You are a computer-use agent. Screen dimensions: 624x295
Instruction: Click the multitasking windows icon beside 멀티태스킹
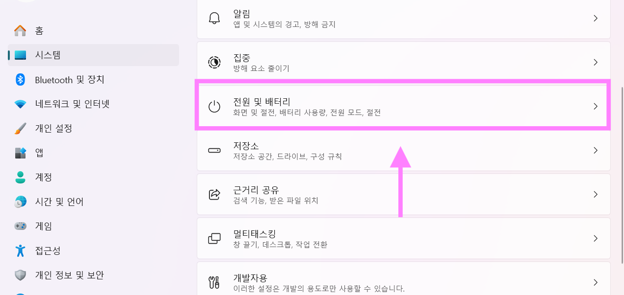[214, 238]
